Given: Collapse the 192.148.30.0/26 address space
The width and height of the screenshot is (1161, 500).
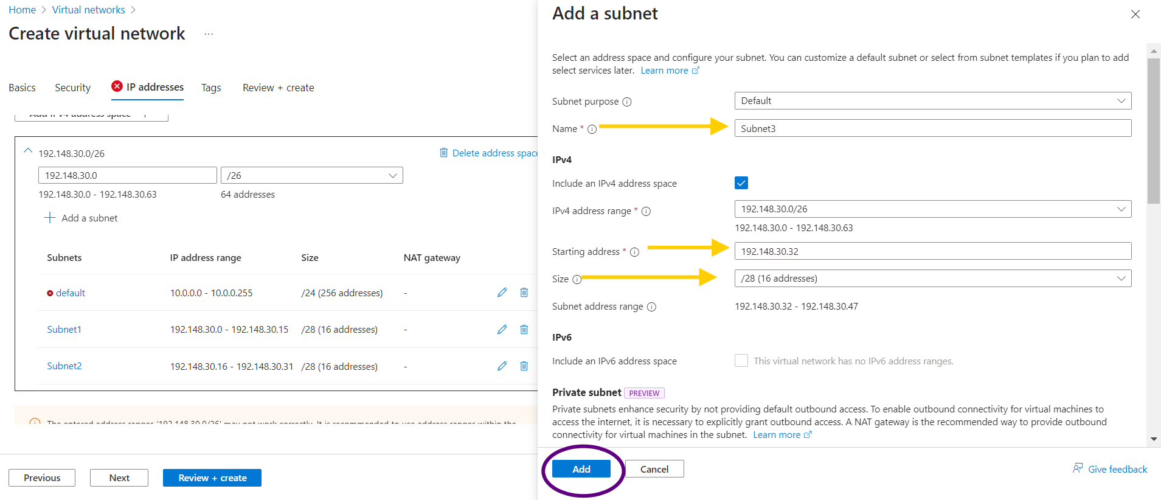Looking at the screenshot, I should coord(28,151).
